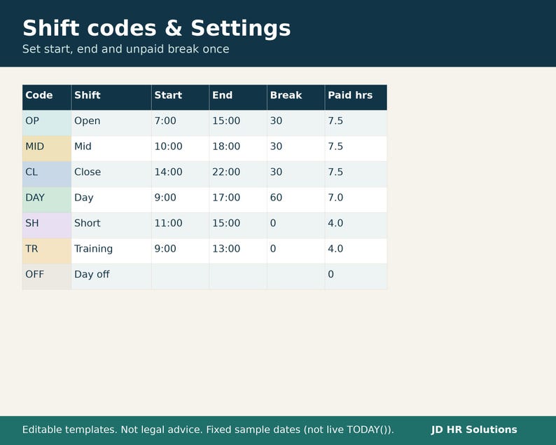The width and height of the screenshot is (556, 445).
Task: Click the Day off row paid hours 0
Action: (x=356, y=276)
